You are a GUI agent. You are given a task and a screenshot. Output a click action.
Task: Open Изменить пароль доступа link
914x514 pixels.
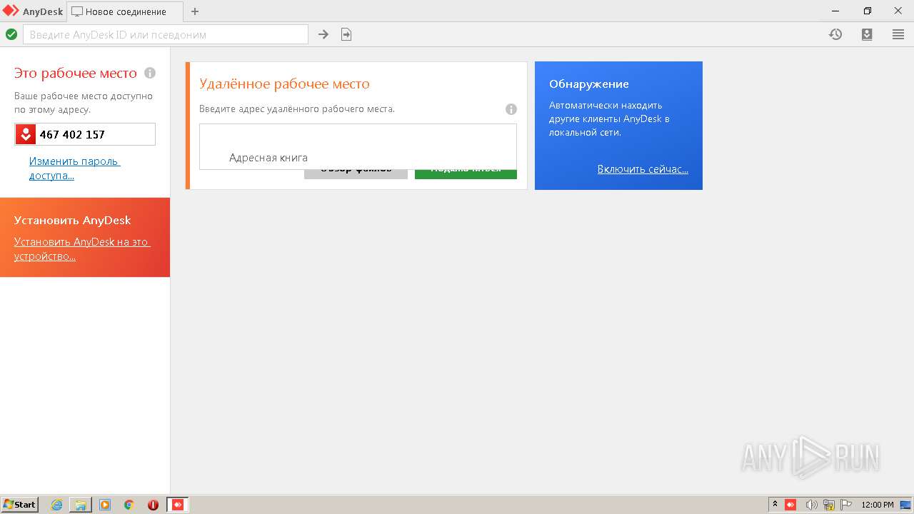point(74,168)
